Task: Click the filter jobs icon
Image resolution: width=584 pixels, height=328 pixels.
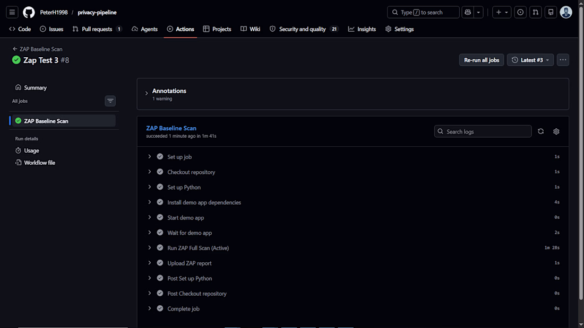Action: 110,101
